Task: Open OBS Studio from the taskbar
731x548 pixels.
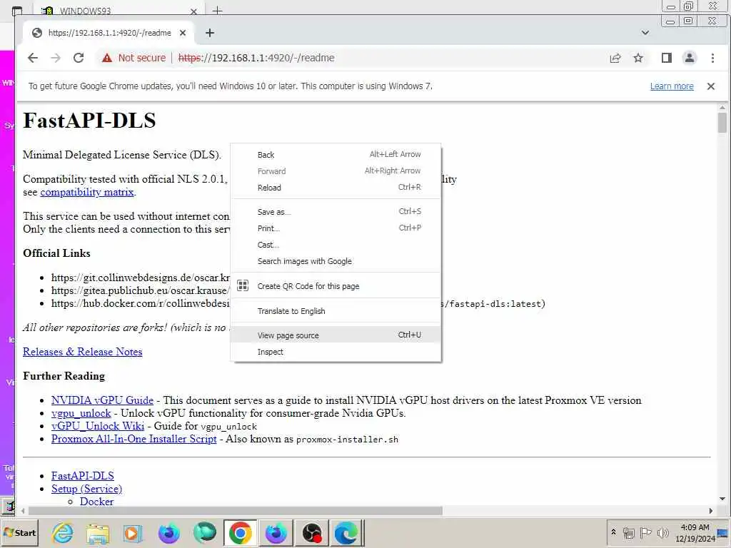Action: click(311, 532)
